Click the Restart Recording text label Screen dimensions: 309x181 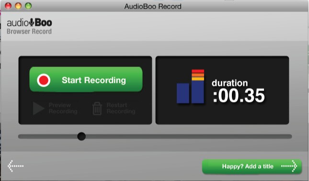[121, 108]
